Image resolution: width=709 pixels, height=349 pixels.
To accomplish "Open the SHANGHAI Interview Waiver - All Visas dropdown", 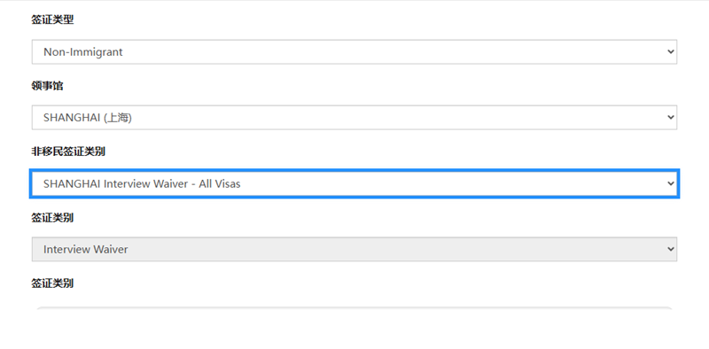I will (354, 183).
